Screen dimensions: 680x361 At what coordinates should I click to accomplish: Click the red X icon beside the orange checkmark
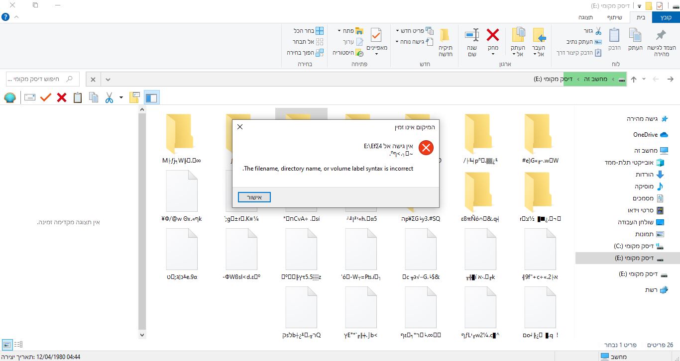(62, 97)
